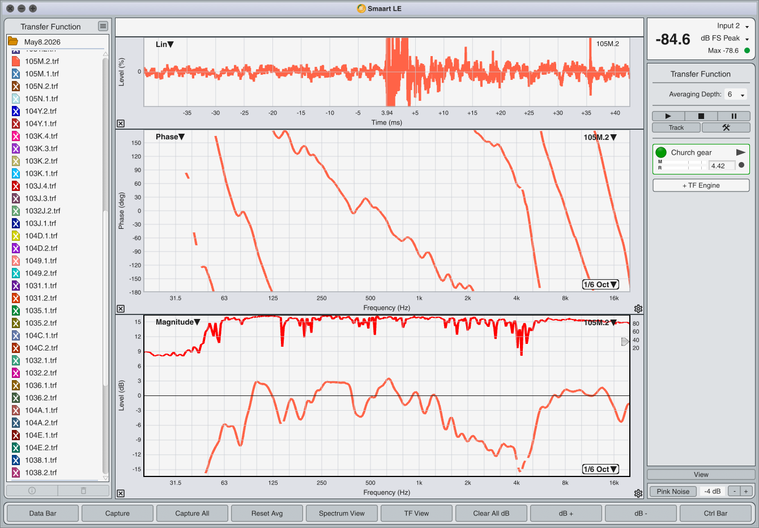Click the 105N.2.trf brown X icon
This screenshot has height=528, width=759.
pos(16,86)
